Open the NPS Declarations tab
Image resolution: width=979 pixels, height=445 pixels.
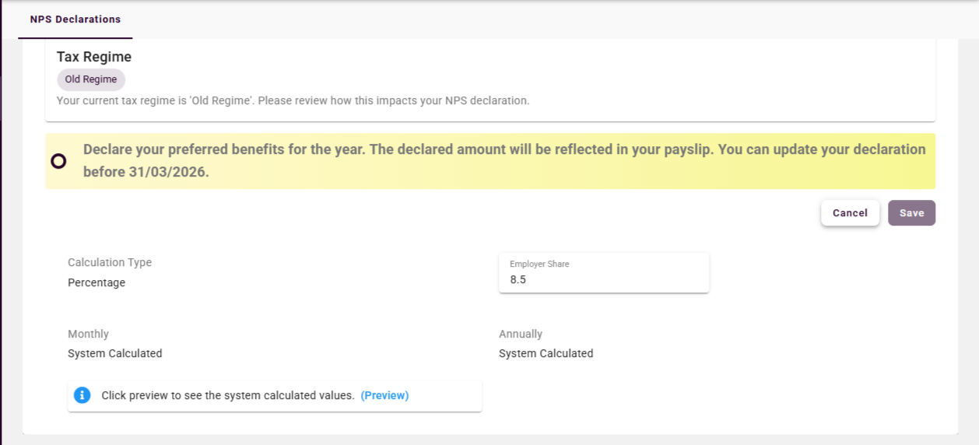tap(75, 19)
